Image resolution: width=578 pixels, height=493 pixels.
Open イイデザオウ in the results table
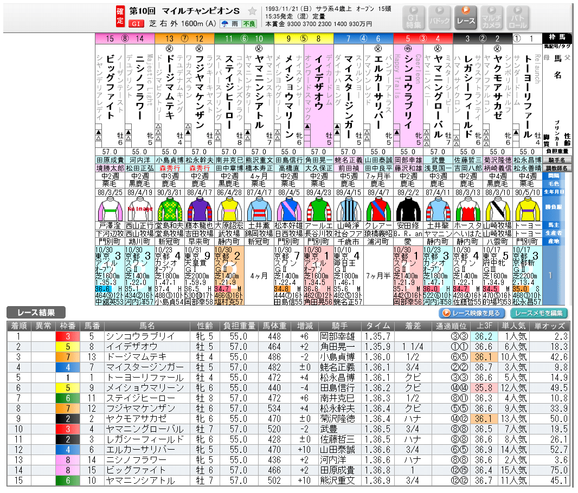(132, 347)
